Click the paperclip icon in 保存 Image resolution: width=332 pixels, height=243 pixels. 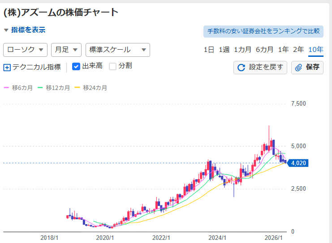coord(298,68)
